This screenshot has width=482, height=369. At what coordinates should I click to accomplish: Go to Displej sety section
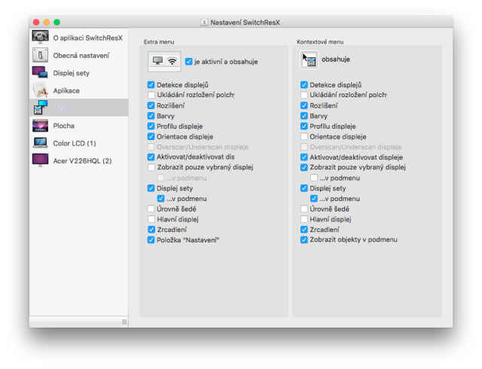pyautogui.click(x=78, y=73)
